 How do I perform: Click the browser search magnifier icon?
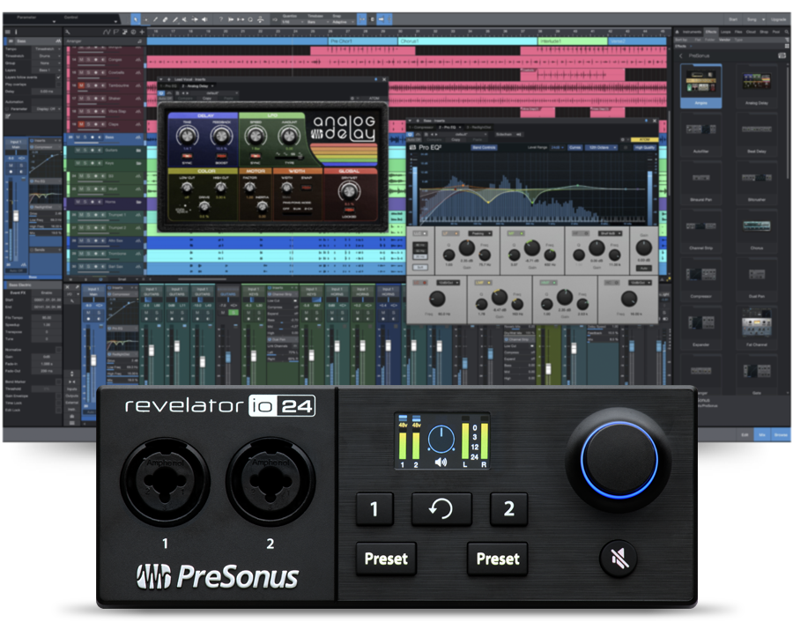click(x=787, y=32)
